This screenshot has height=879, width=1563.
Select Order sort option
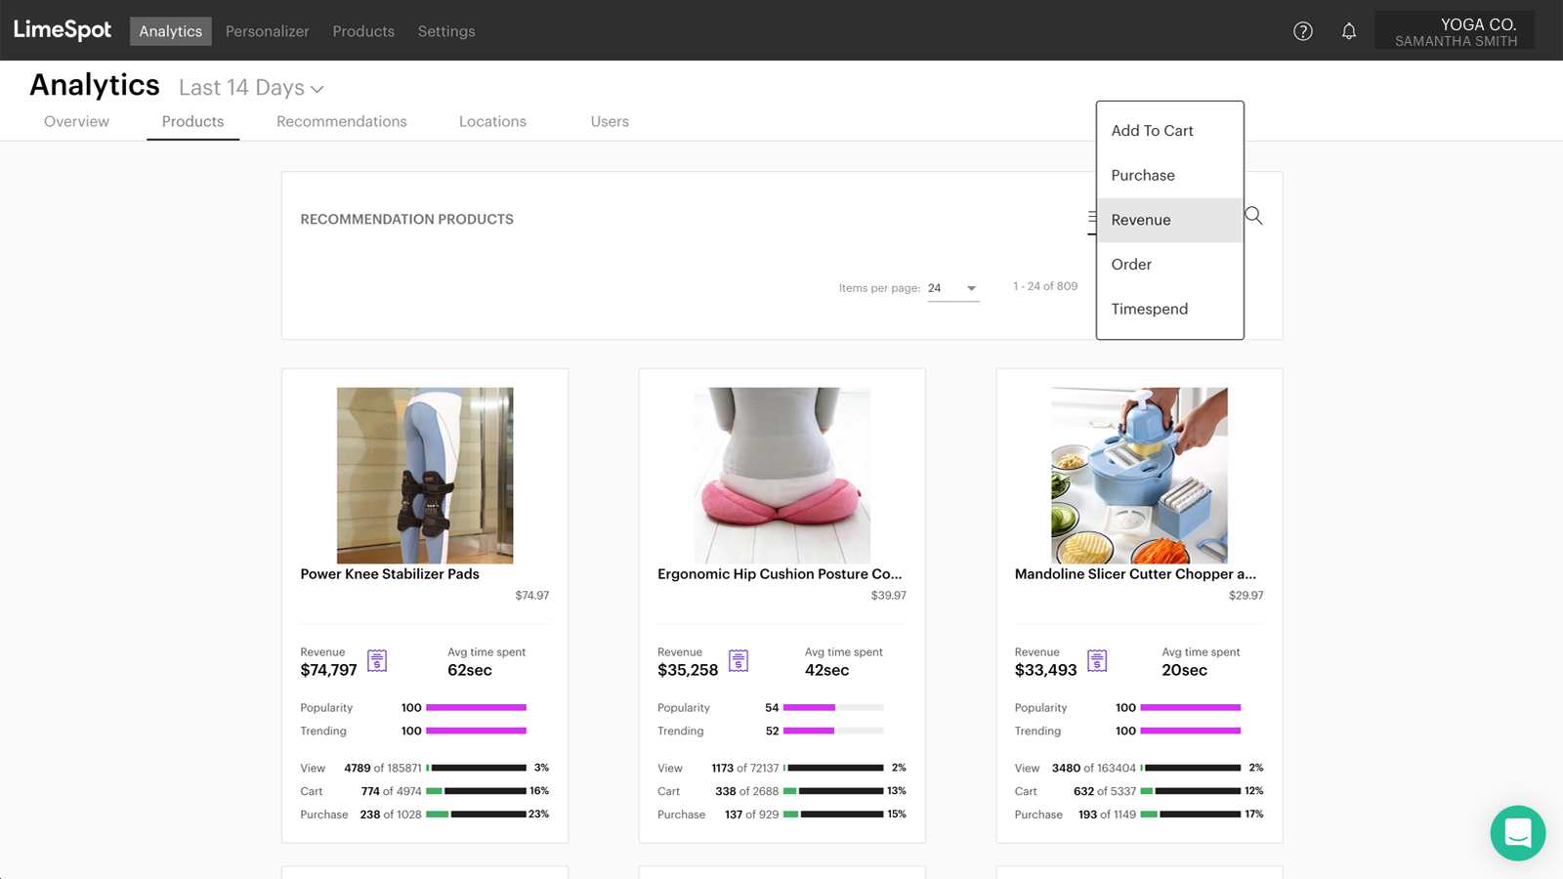point(1169,265)
